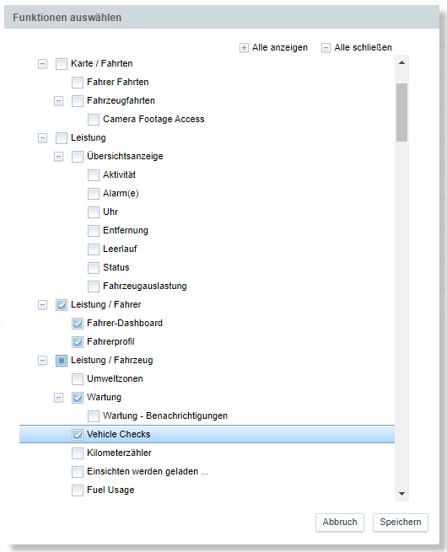447x552 pixels.
Task: Check the Karte / Fahrten checkbox
Action: point(62,64)
